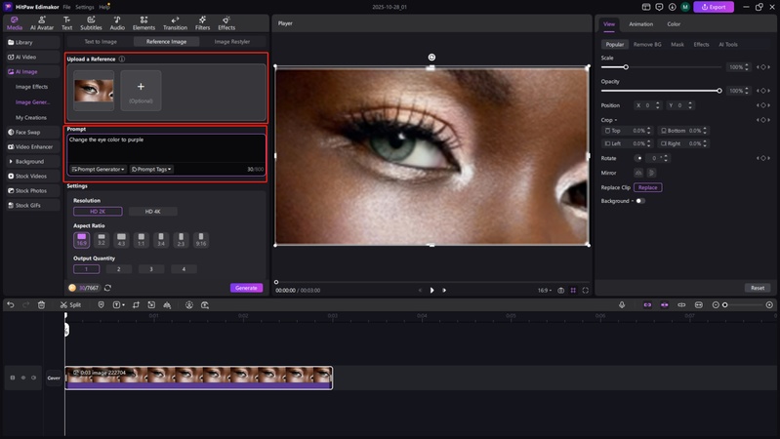Click the Reset button in properties panel
The image size is (780, 439).
[x=758, y=288]
